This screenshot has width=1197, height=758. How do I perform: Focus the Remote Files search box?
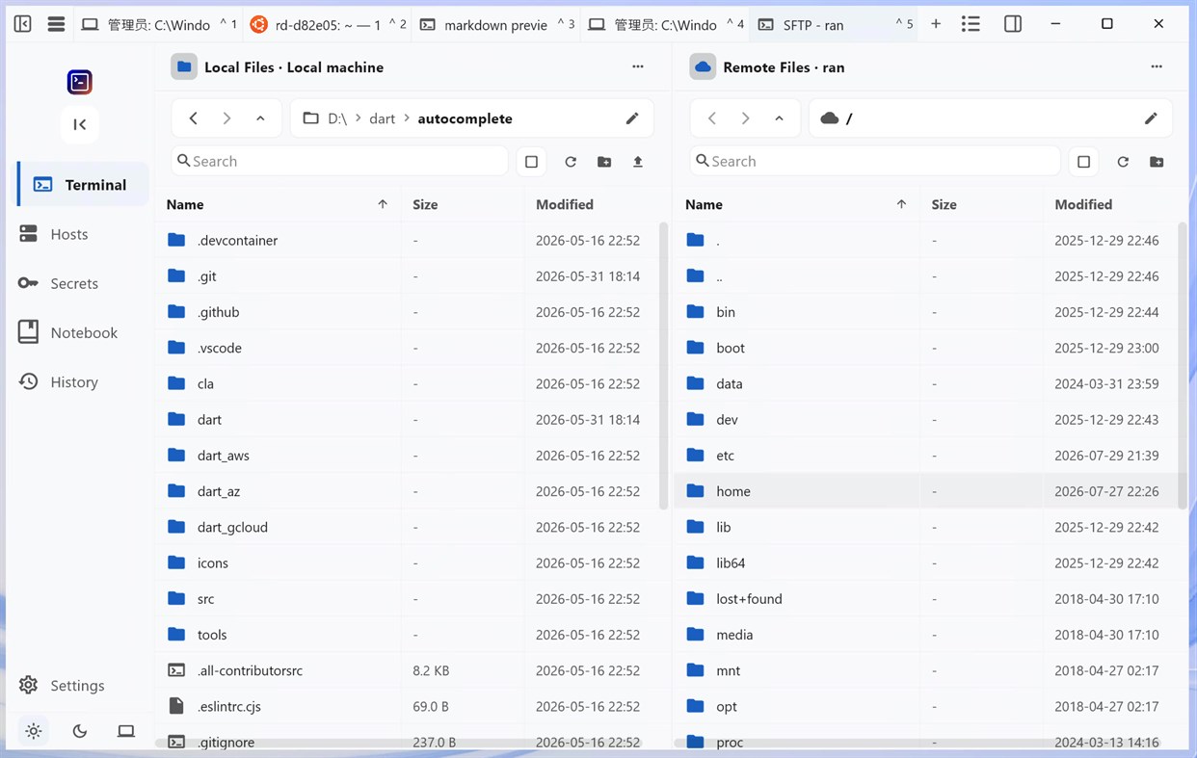point(875,161)
